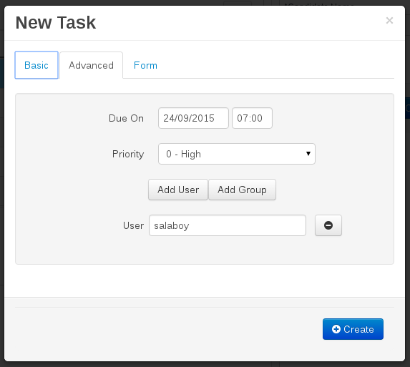Open the Form tab
Viewport: 410px width, 367px height.
[x=145, y=65]
